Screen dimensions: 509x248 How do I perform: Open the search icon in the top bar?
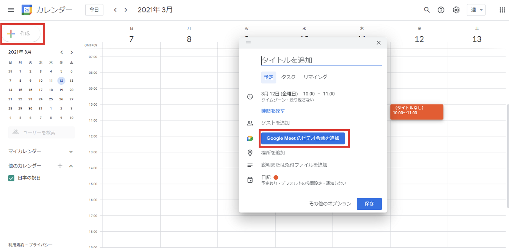click(427, 10)
